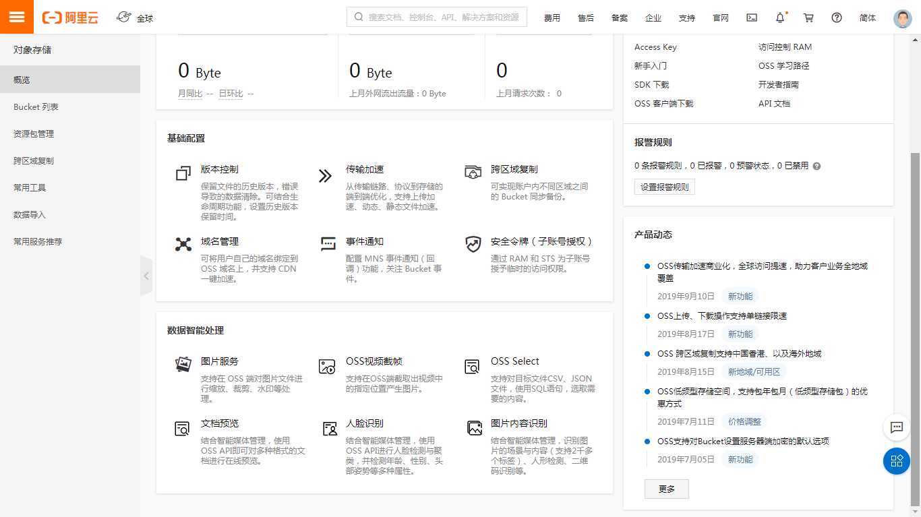Select 概览 in the sidebar
The height and width of the screenshot is (517, 921).
[x=70, y=80]
